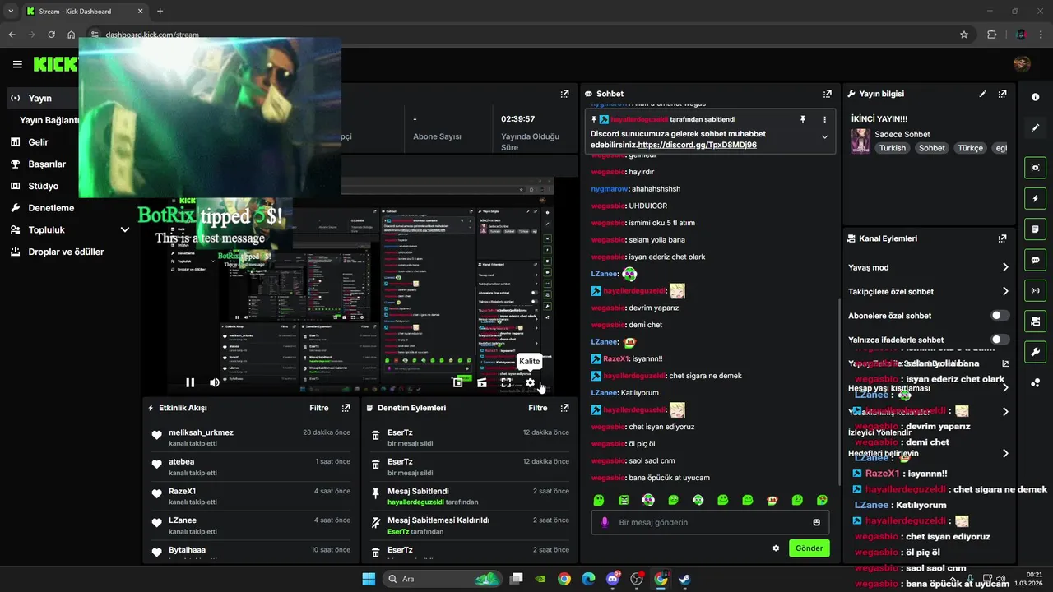Viewport: 1053px width, 592px height.
Task: Toggle Abonelere özel sohbet switch
Action: [x=1000, y=316]
